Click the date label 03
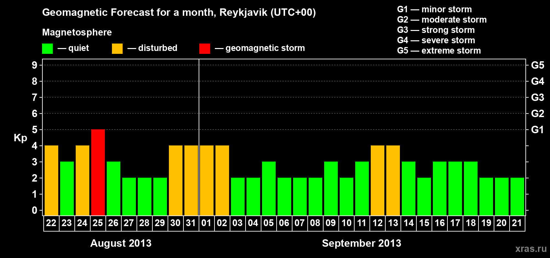 pos(237,223)
